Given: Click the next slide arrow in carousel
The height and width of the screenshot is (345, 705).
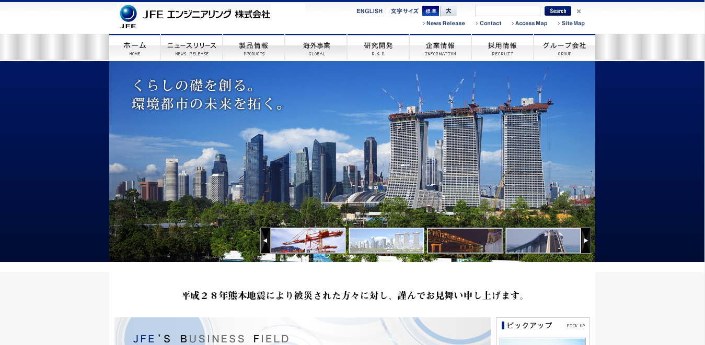Looking at the screenshot, I should [x=586, y=241].
